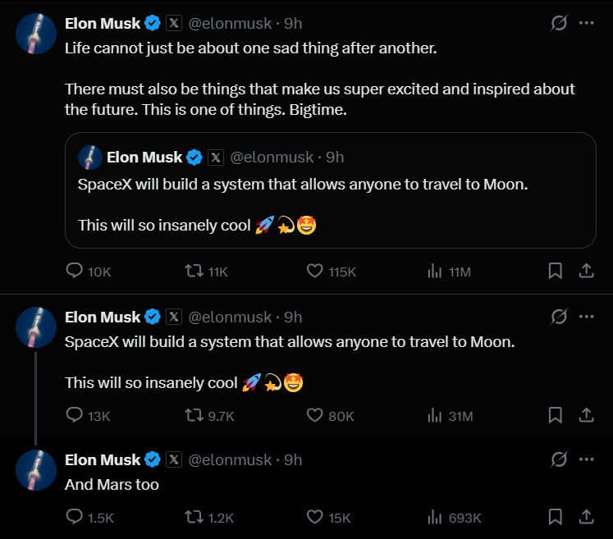Repost the post with 11K reposts

tap(194, 272)
